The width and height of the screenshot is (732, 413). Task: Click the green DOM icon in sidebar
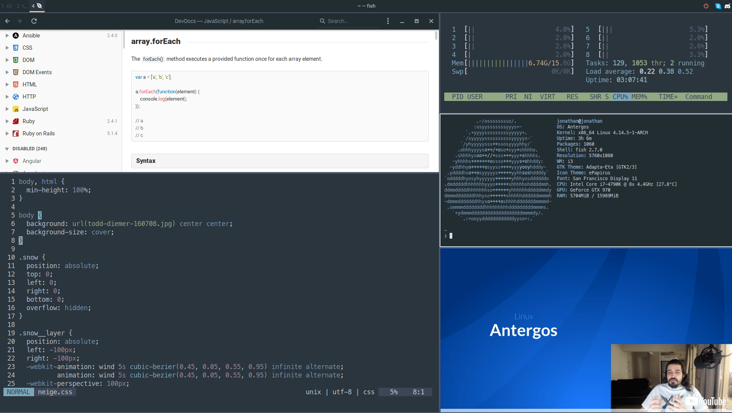click(16, 60)
